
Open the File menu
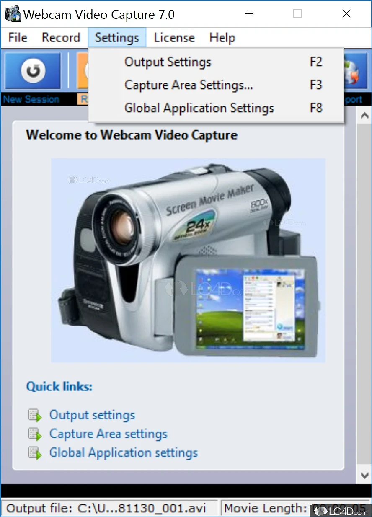pyautogui.click(x=17, y=37)
